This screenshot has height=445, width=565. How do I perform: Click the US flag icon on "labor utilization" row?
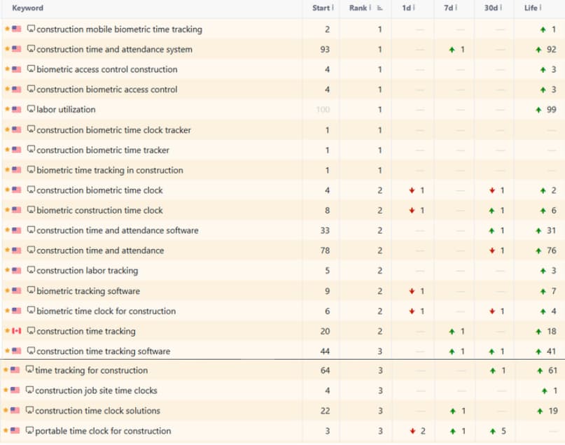(15, 109)
